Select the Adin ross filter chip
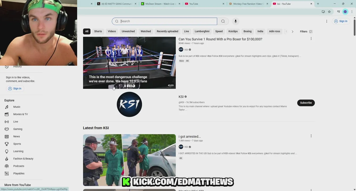The image size is (356, 191). click(x=275, y=32)
